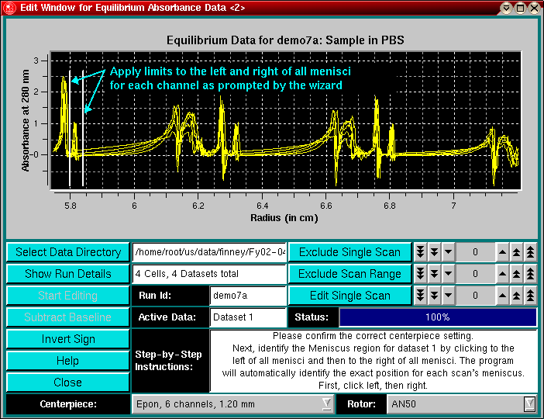The height and width of the screenshot is (419, 544).
Task: Click triple-down arrow for Exclude Single Scan
Action: (420, 252)
